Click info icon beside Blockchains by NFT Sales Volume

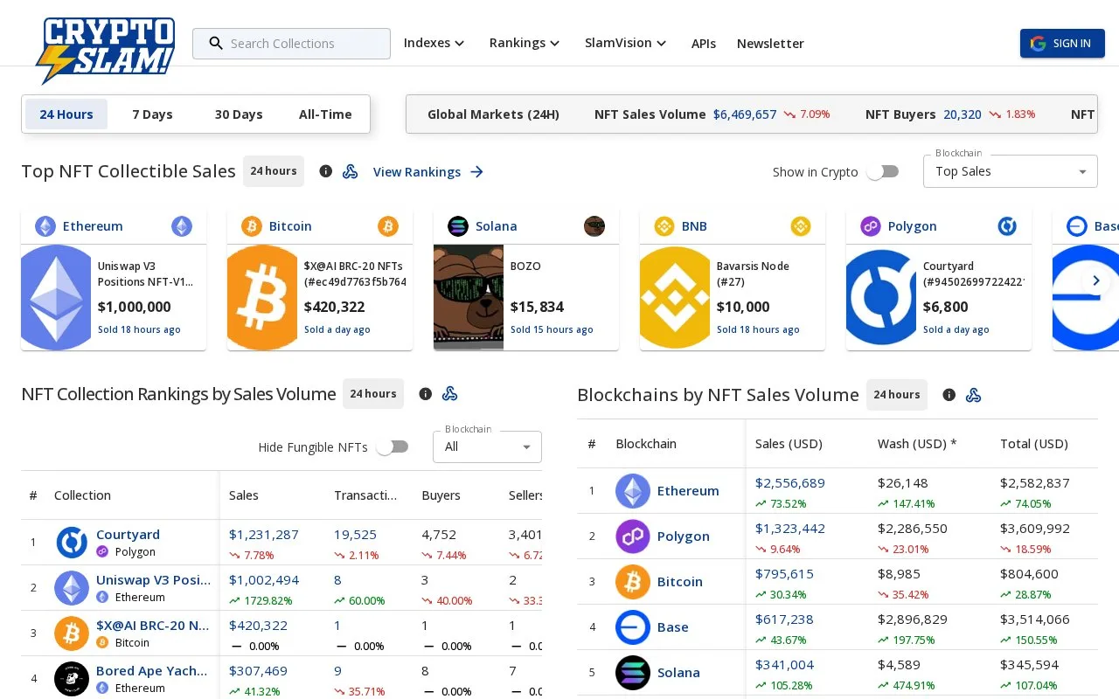click(x=949, y=395)
